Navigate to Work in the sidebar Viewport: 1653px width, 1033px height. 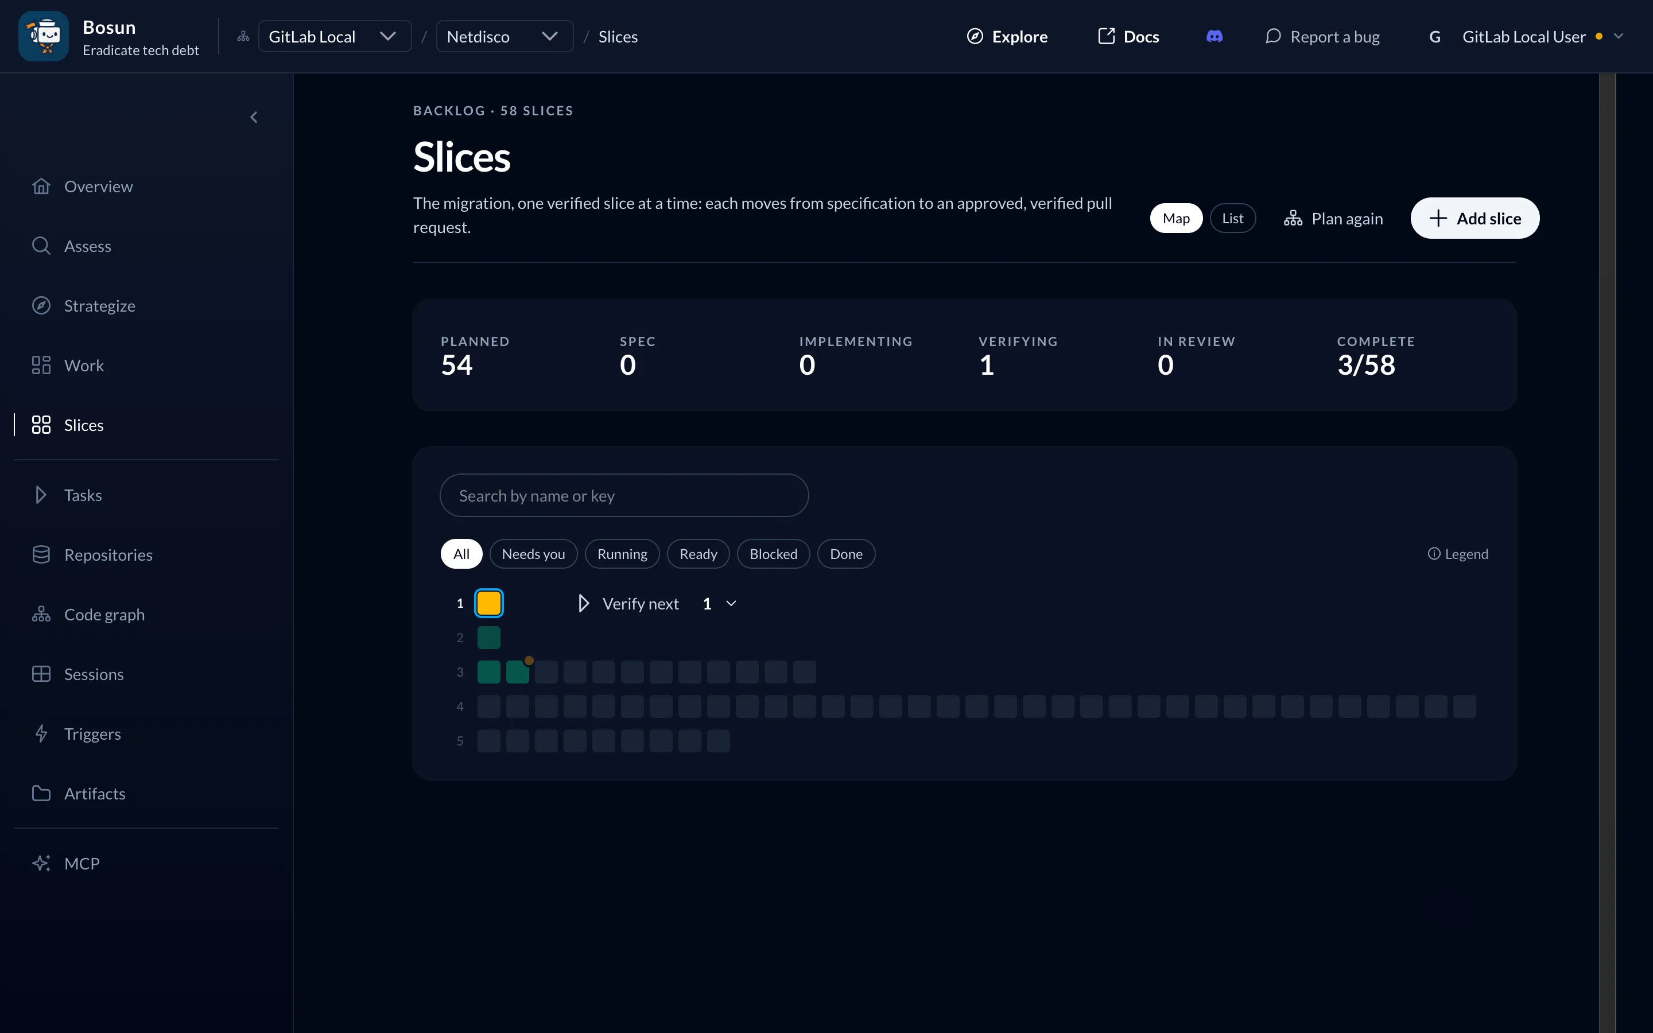[x=68, y=366]
